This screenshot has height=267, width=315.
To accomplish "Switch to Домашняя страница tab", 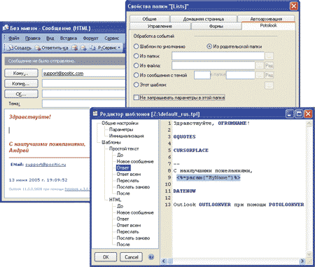I will [204, 19].
